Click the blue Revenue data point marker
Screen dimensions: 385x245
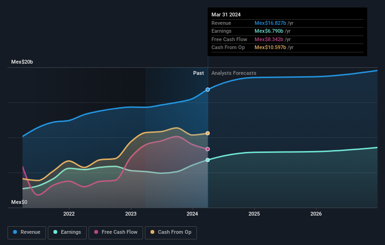pyautogui.click(x=208, y=90)
